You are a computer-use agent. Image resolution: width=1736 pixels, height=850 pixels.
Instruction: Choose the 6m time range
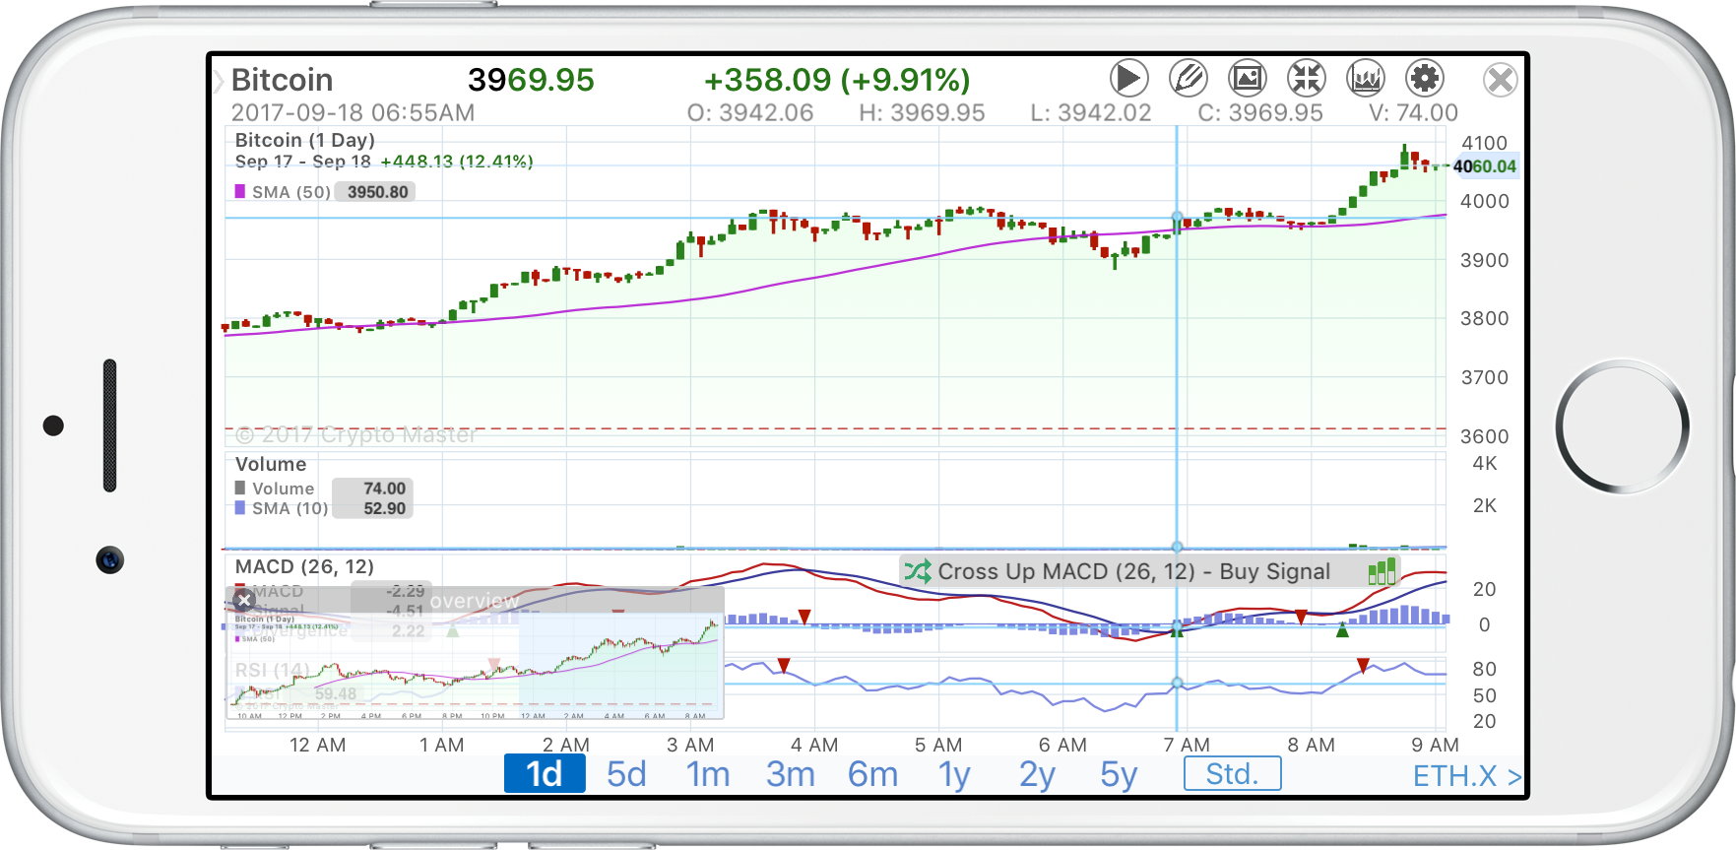coord(873,774)
